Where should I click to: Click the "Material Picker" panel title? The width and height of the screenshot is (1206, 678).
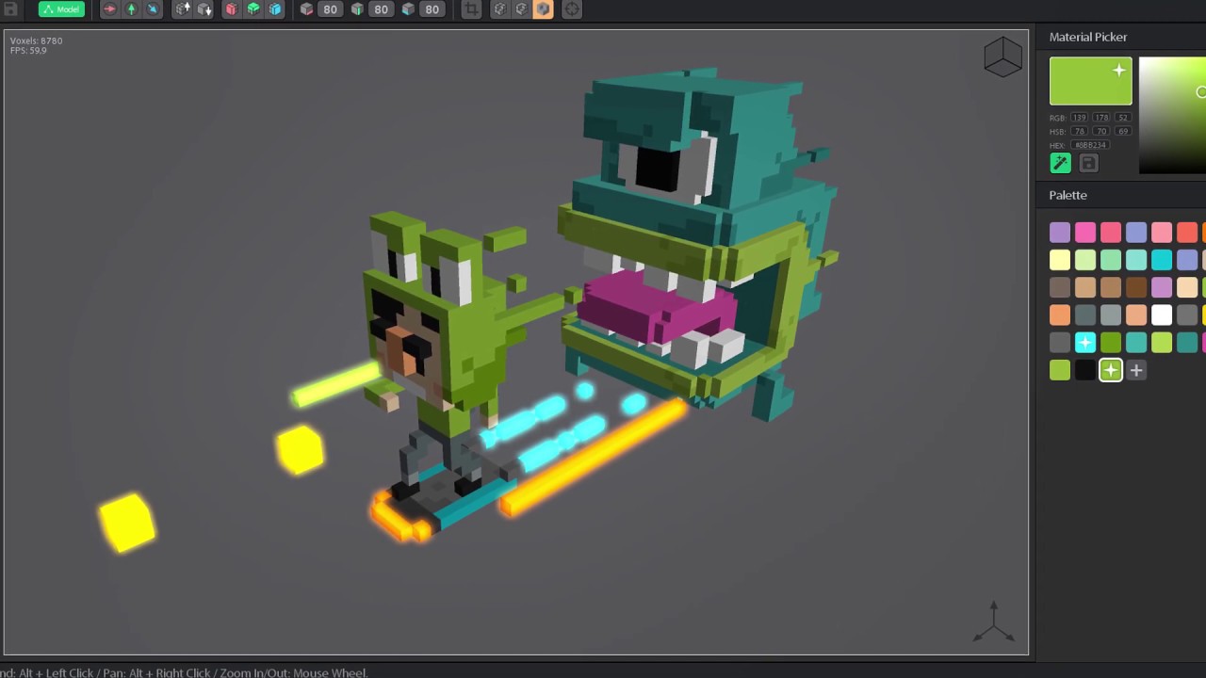pos(1088,37)
